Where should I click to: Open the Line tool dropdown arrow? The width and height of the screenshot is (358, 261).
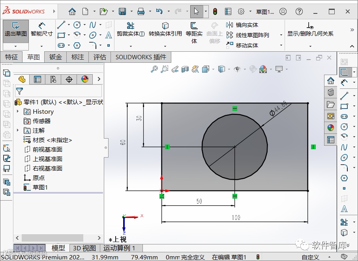pyautogui.click(x=69, y=24)
